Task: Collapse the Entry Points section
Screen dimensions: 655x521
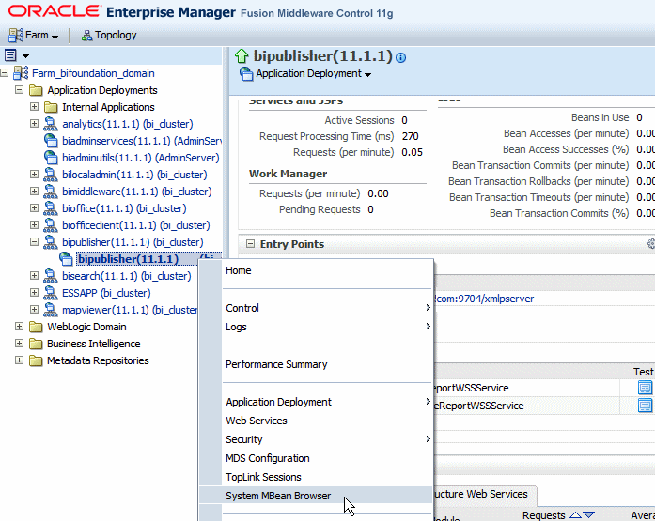Action: tap(250, 244)
